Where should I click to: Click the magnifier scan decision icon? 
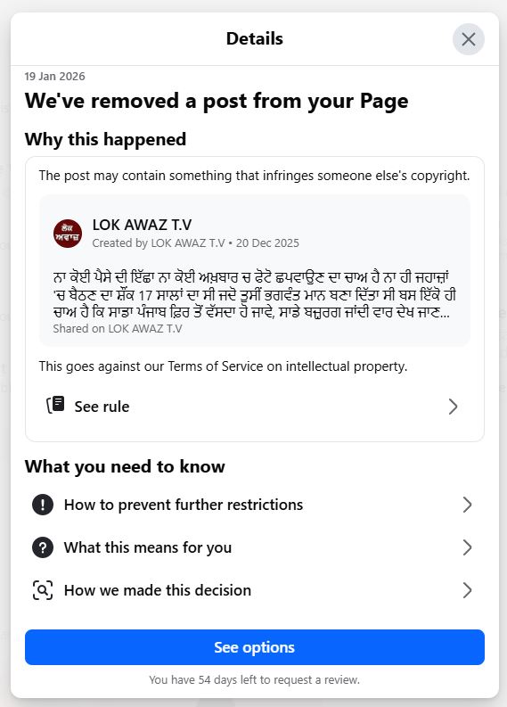[43, 590]
